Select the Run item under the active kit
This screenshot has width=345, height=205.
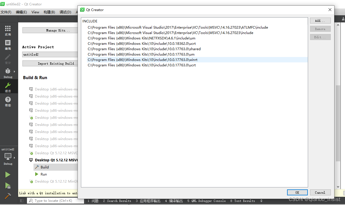click(56, 174)
